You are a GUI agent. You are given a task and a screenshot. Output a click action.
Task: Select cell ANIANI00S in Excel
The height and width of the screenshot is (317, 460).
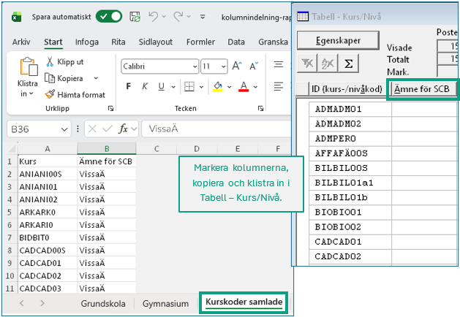click(x=48, y=175)
